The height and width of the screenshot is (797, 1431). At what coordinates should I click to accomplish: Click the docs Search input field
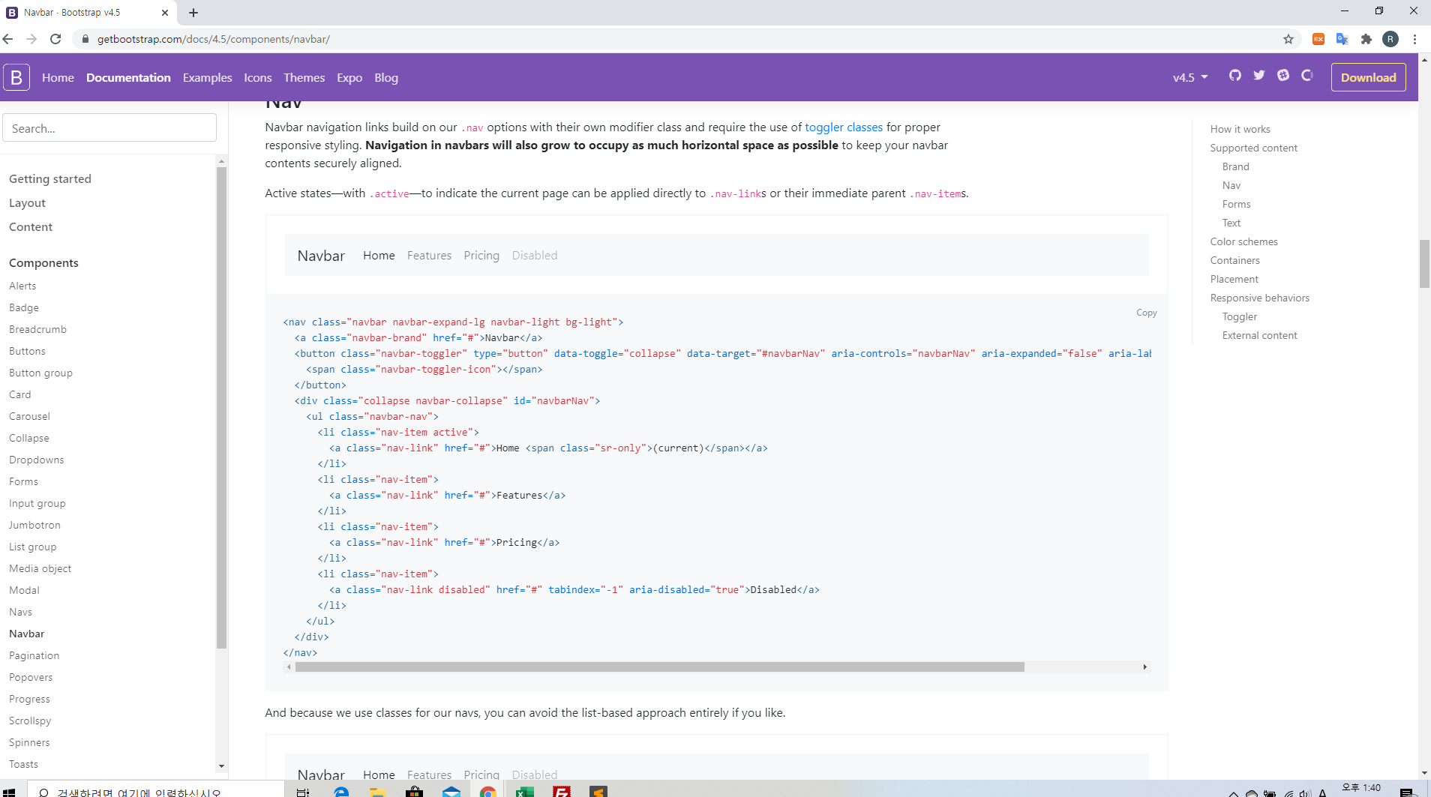point(109,127)
